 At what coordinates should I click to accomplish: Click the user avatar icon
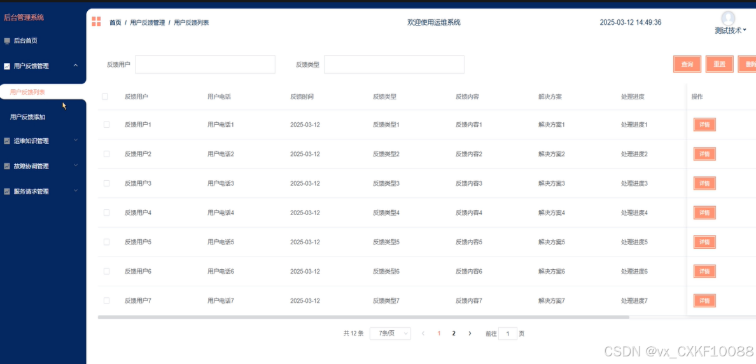[728, 18]
